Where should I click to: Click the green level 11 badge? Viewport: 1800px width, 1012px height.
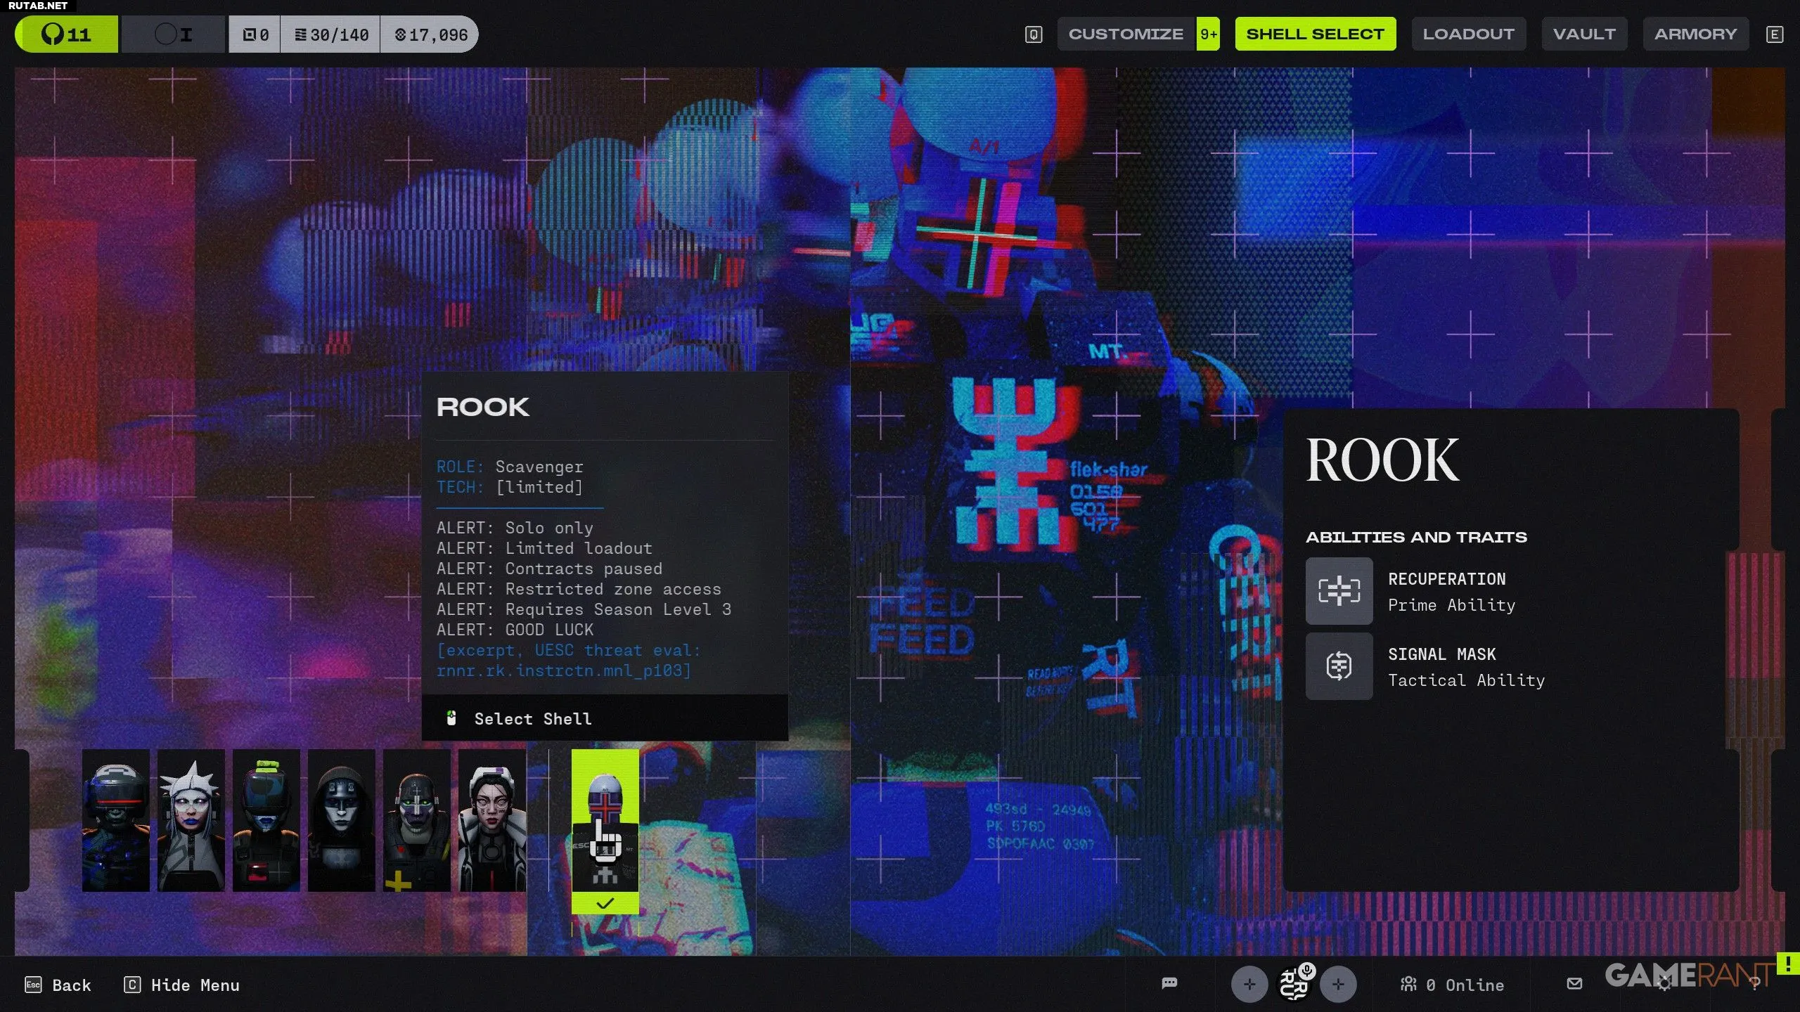click(x=67, y=34)
